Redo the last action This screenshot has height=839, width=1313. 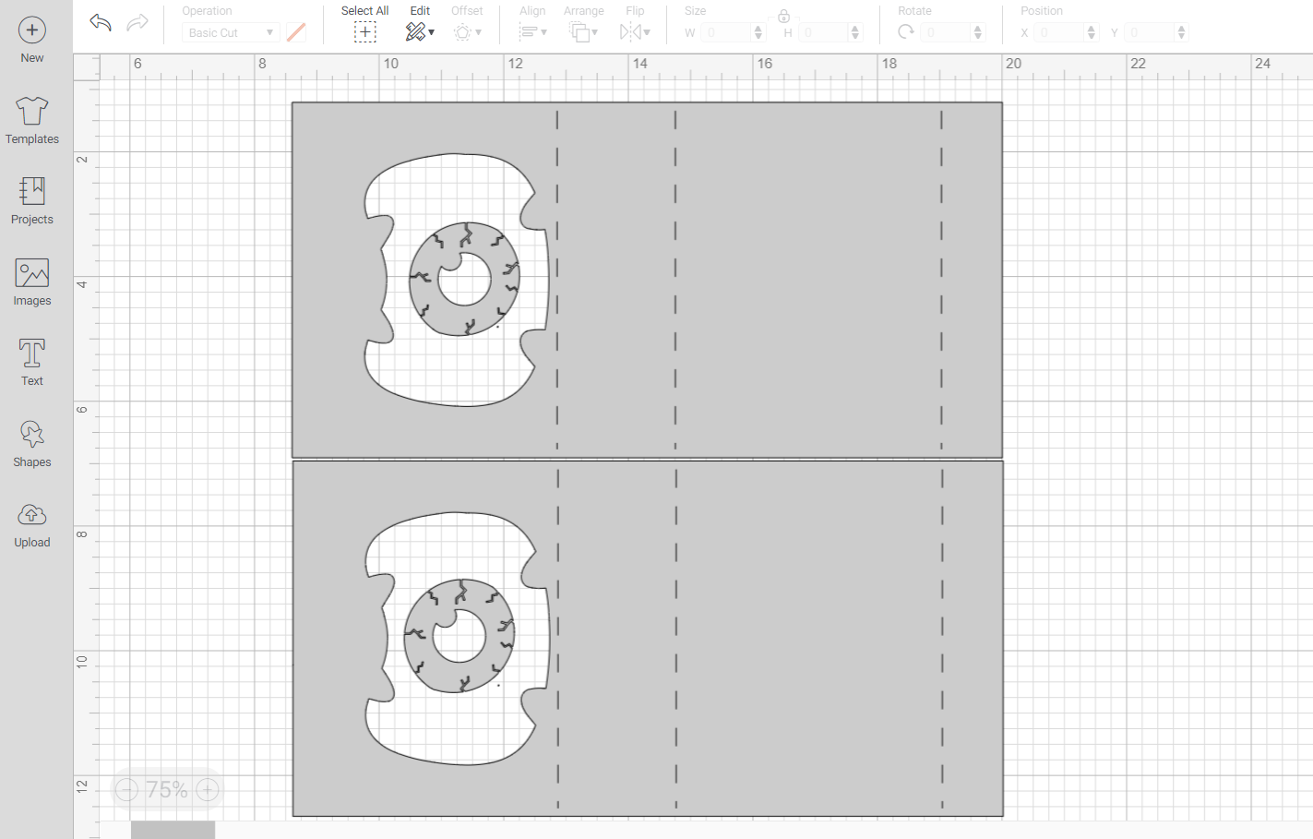137,22
